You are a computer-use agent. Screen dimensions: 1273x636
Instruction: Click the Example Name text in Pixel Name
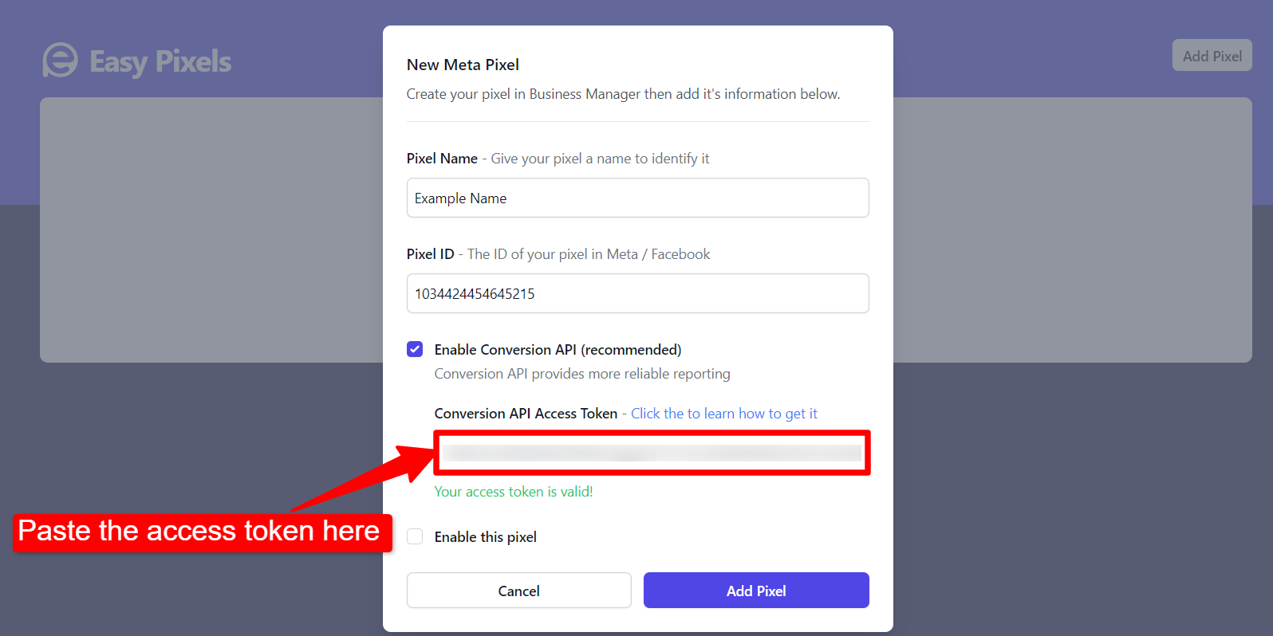pyautogui.click(x=460, y=198)
